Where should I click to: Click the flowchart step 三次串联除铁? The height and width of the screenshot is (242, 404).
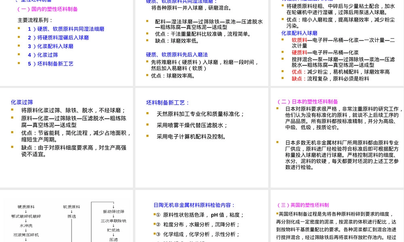[114, 221]
